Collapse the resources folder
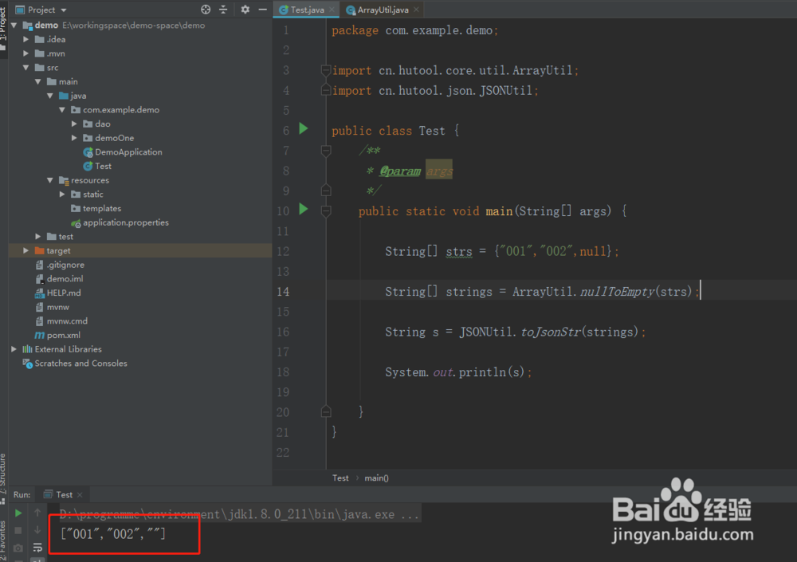Image resolution: width=797 pixels, height=562 pixels. point(50,180)
